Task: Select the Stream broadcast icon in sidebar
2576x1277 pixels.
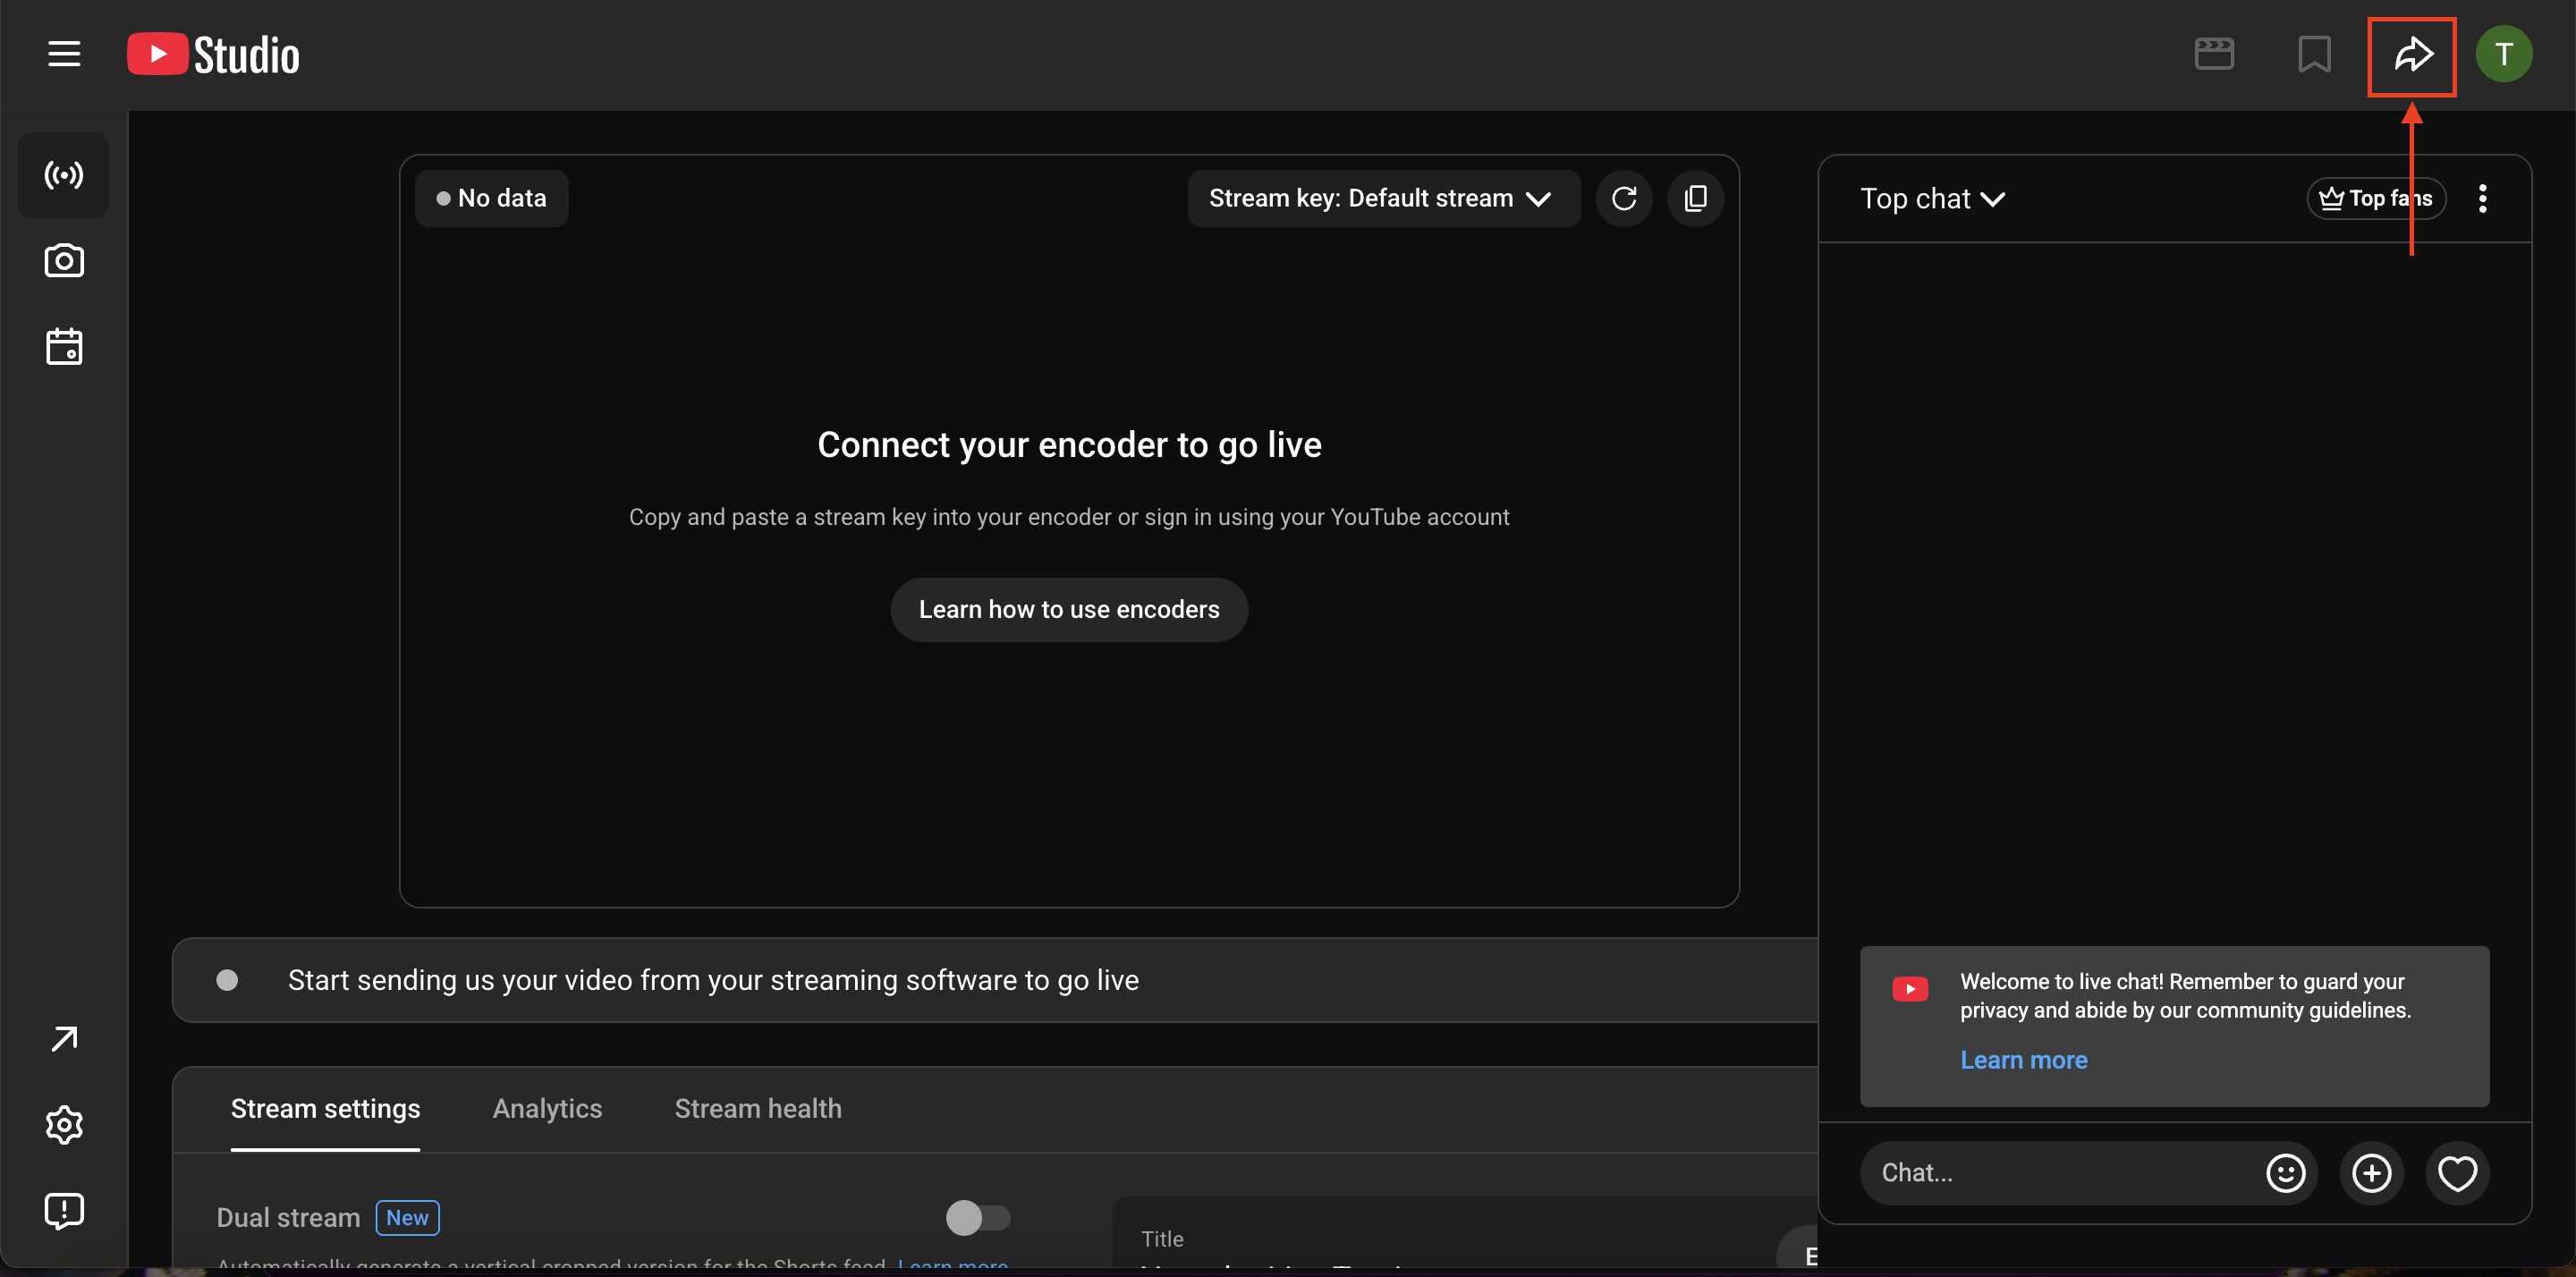Action: click(64, 175)
